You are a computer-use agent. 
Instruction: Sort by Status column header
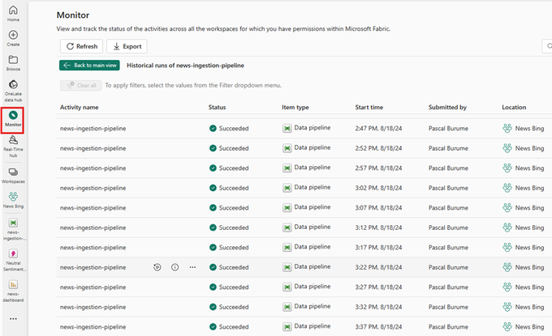(x=217, y=107)
